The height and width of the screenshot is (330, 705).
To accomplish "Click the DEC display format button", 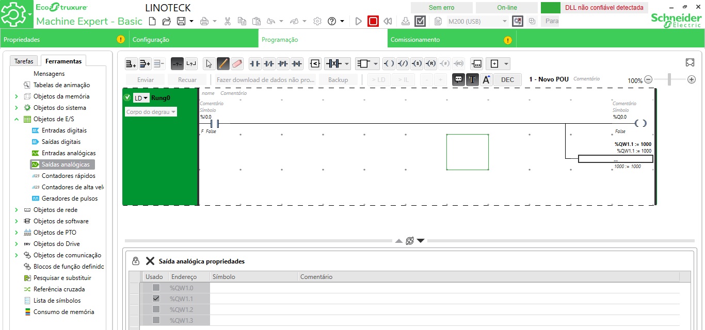I will [507, 79].
